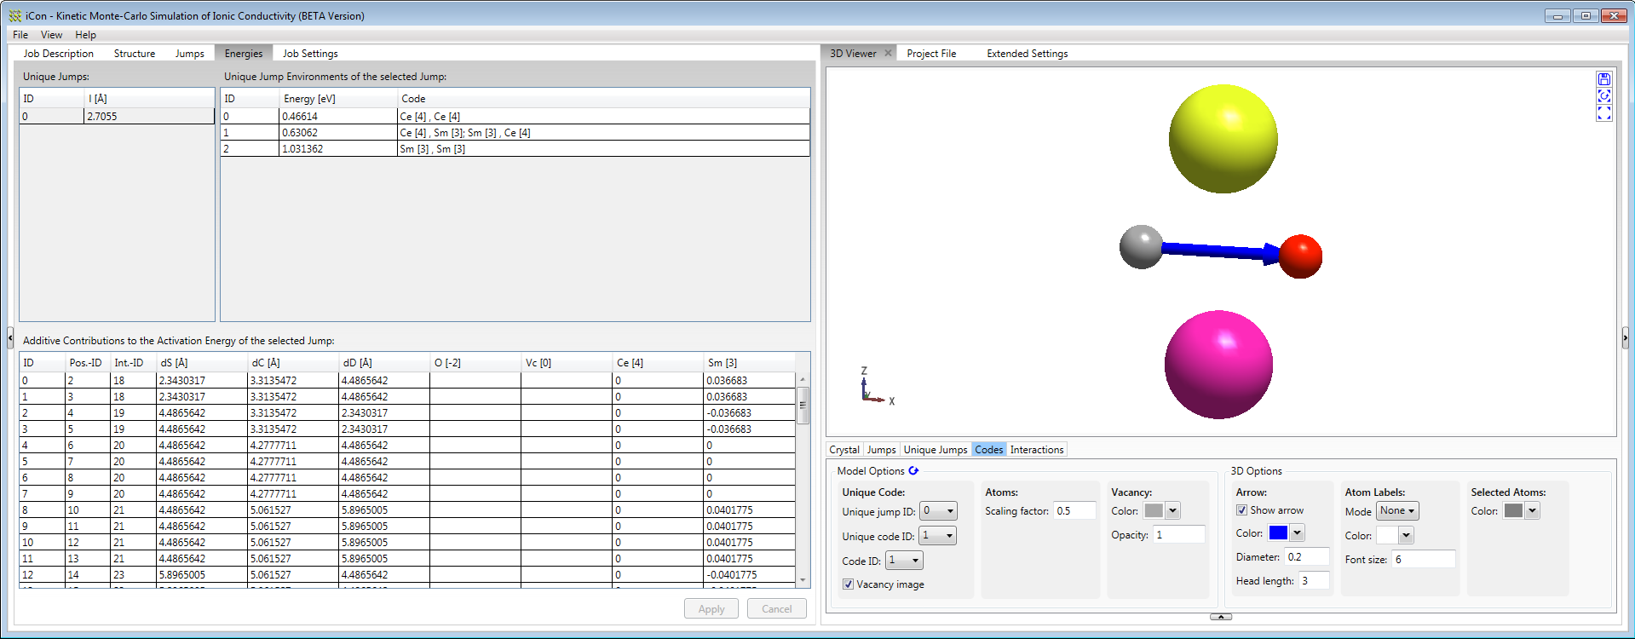The height and width of the screenshot is (639, 1635).
Task: Select the Crystal tab below the viewer
Action: pos(844,450)
